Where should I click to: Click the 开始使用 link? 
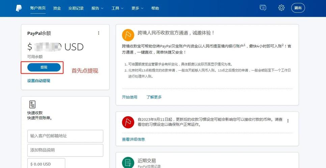click(130, 97)
